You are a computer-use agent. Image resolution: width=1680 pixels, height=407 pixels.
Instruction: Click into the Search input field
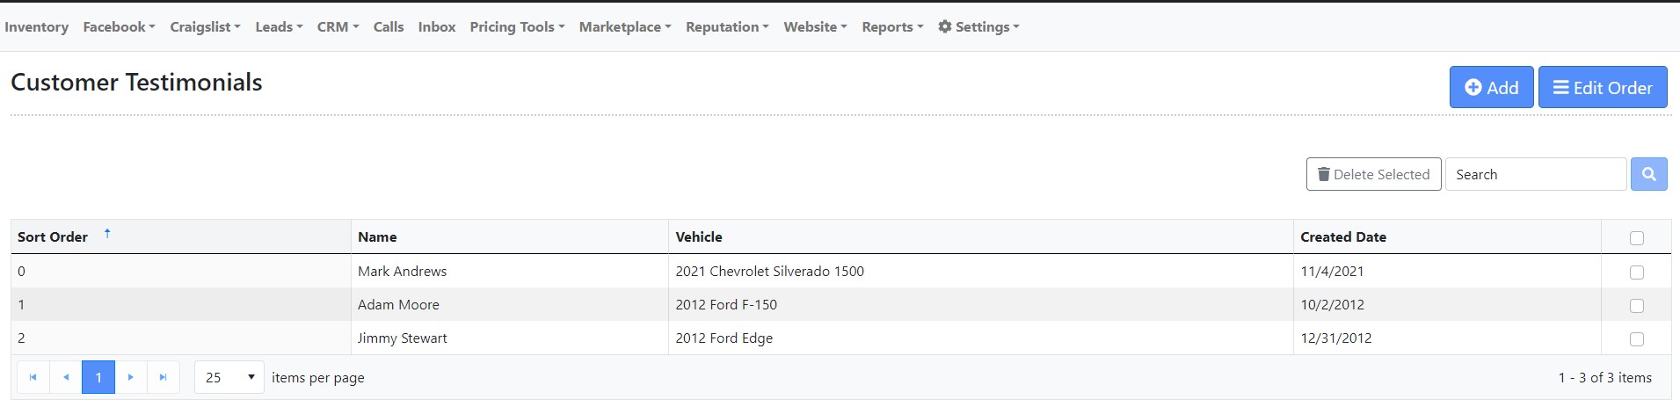click(x=1535, y=174)
